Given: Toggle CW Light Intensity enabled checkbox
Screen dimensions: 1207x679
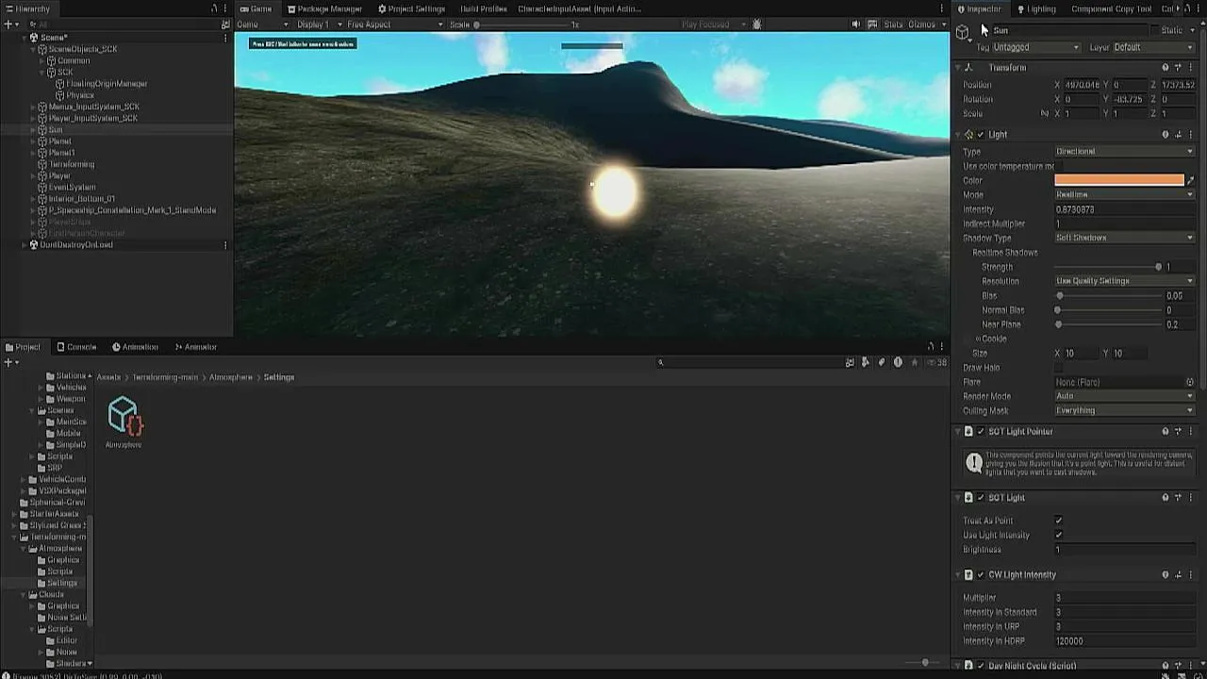Looking at the screenshot, I should pos(981,574).
